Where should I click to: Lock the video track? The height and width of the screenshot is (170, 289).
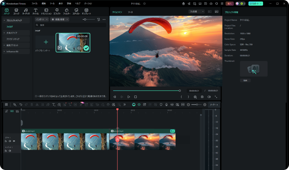coord(6,141)
